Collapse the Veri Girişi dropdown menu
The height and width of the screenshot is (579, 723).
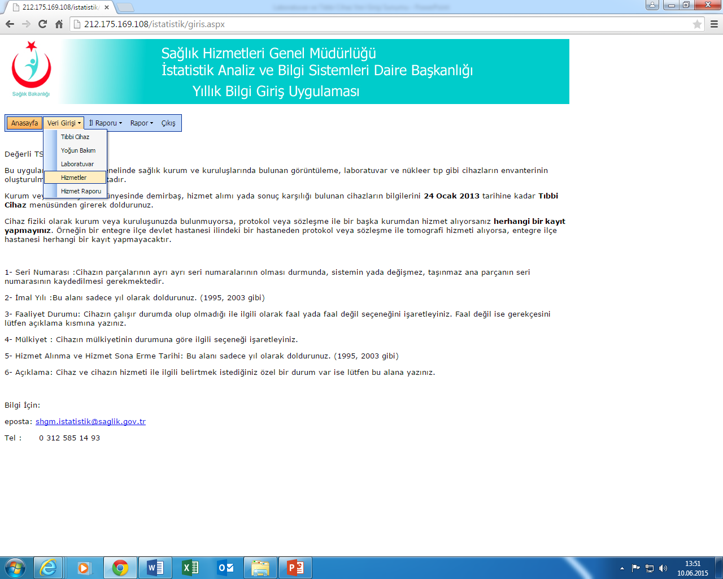coord(64,123)
